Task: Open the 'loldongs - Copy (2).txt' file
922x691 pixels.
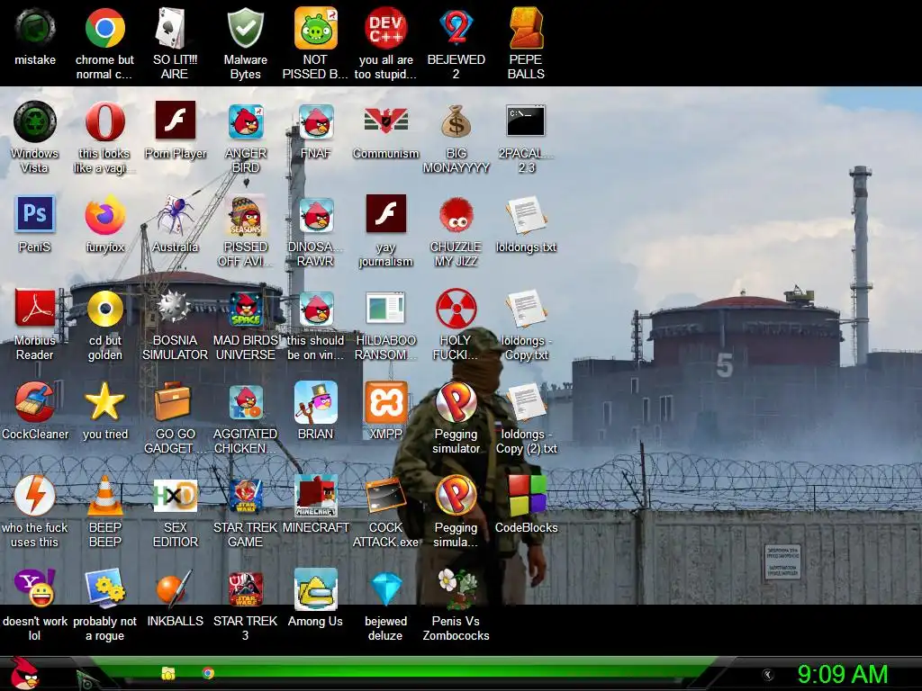Action: pos(526,402)
